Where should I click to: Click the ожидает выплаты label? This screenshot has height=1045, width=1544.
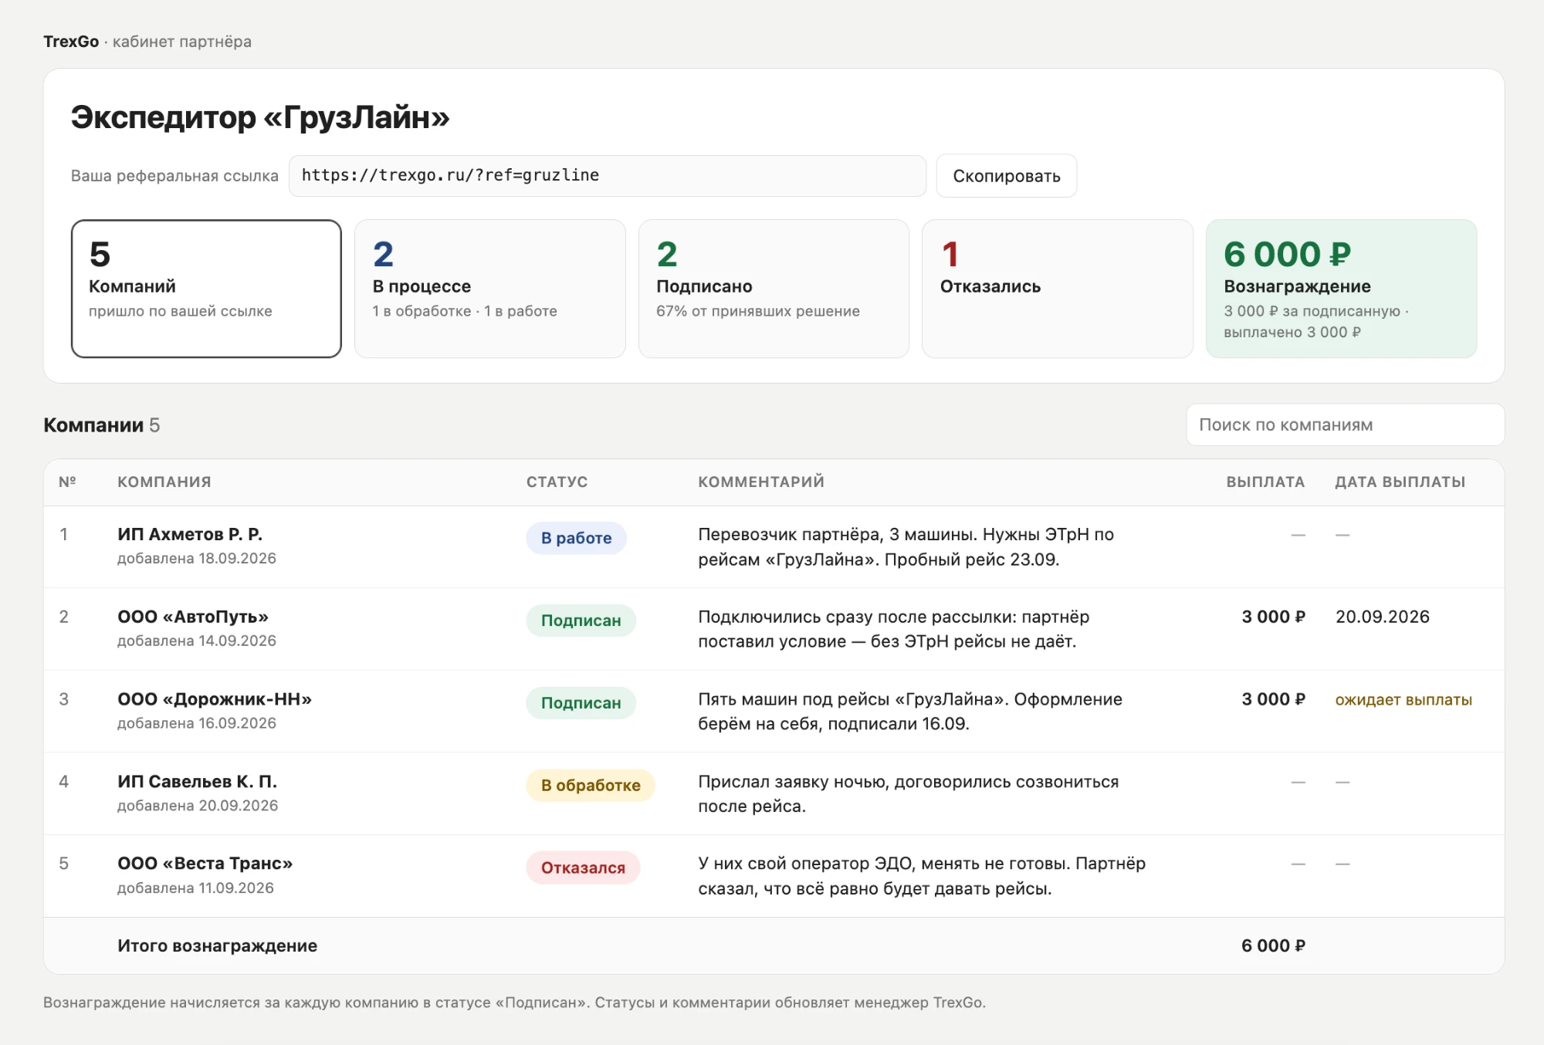click(x=1403, y=700)
